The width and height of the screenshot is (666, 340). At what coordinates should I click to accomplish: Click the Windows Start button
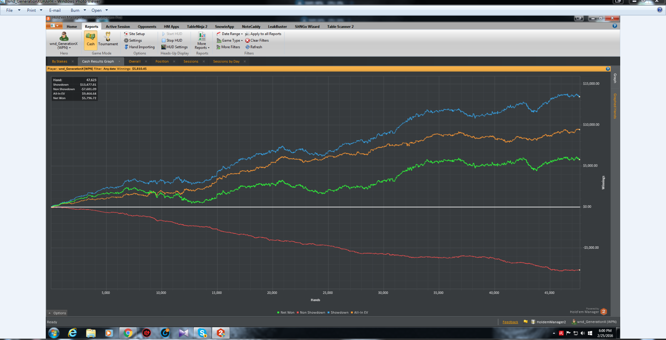click(x=54, y=333)
